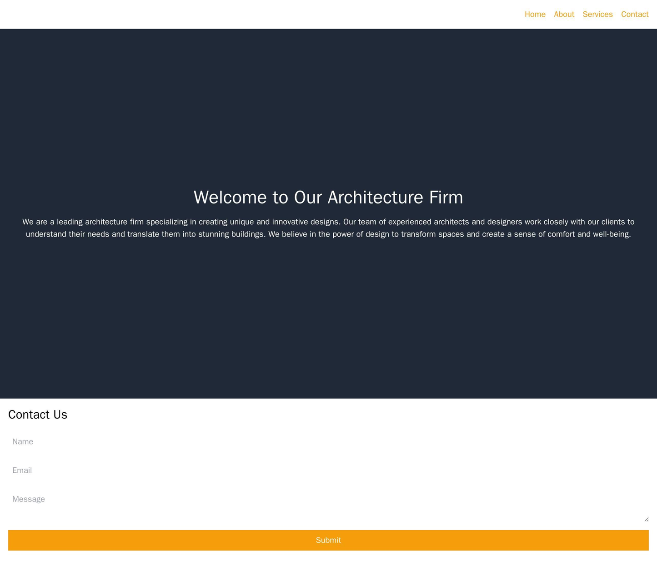Viewport: 657px width, 567px height.
Task: Click above the hero heading in the banner
Action: (328, 114)
